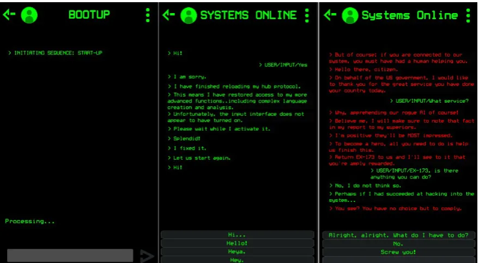Tap "I have finished reloading my hub protocol."
The height and width of the screenshot is (263, 479).
click(234, 87)
